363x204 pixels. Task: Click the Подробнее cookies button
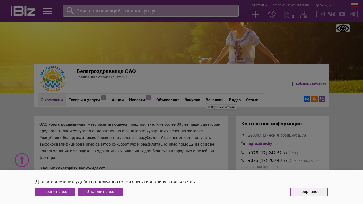point(309,192)
